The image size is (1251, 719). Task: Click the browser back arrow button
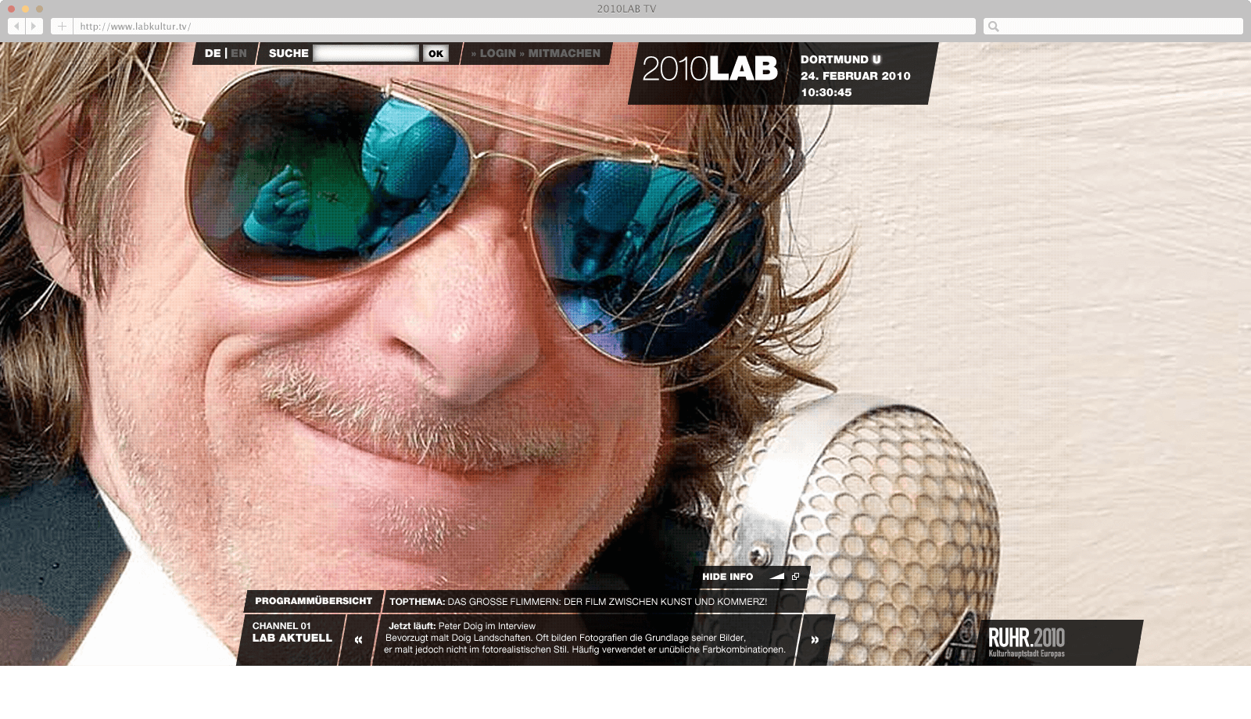(x=16, y=26)
